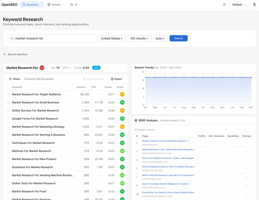This screenshot has width=259, height=200.
Task: Click the CPC column header
Action: (x=94, y=87)
